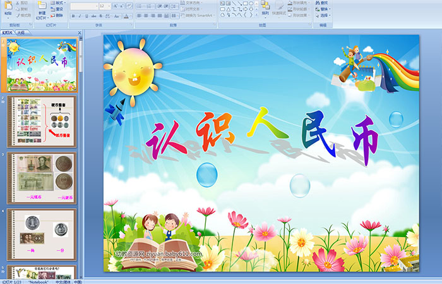Reset the slide with 重设
Screen dimensions: 442x284
tap(57, 9)
